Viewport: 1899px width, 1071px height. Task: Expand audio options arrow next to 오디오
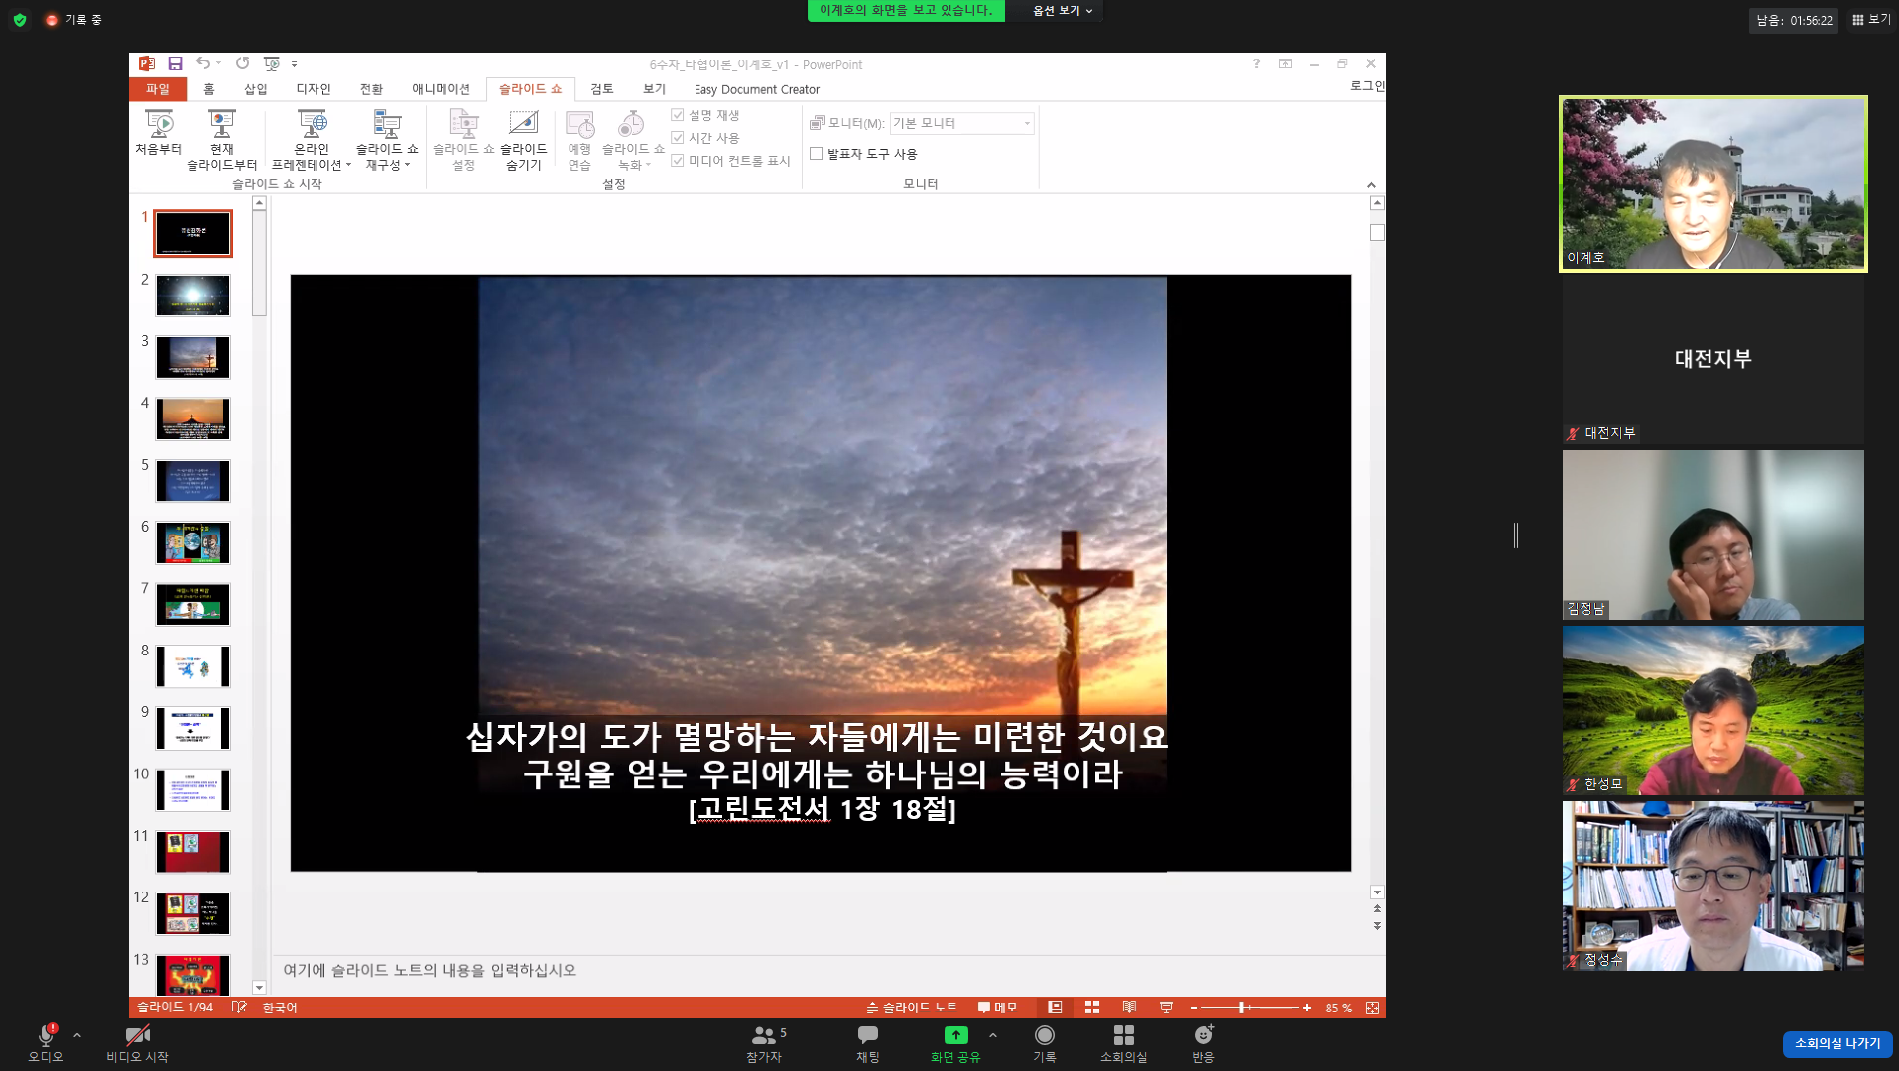point(77,1035)
